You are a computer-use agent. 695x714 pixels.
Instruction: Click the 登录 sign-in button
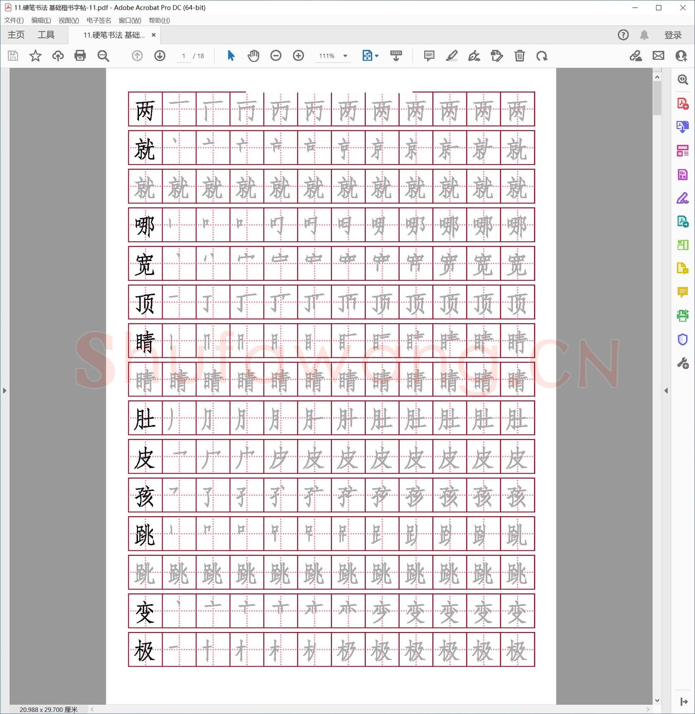[x=672, y=35]
